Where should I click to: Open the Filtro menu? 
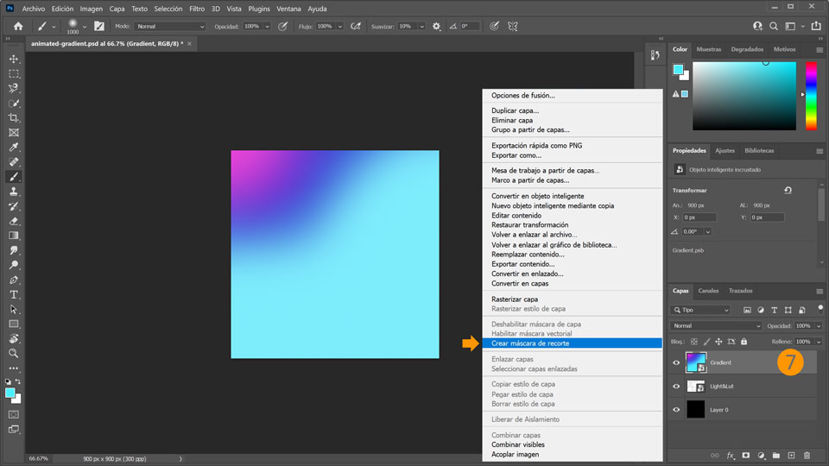(x=196, y=9)
